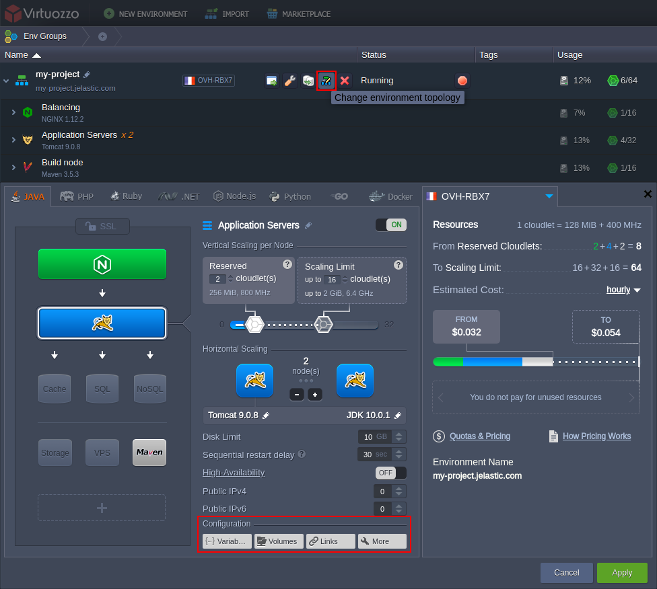This screenshot has height=589, width=657.
Task: Collapse the my-project environment row
Action: tap(6, 81)
